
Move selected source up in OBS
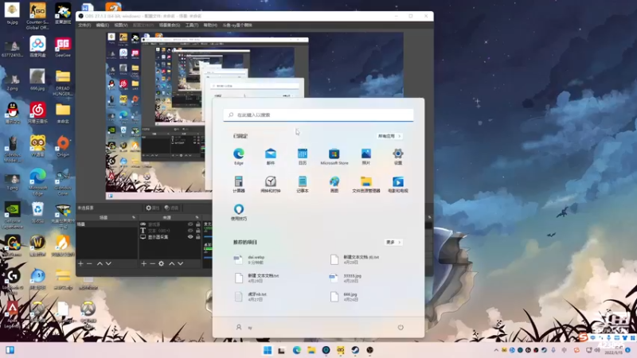click(171, 264)
